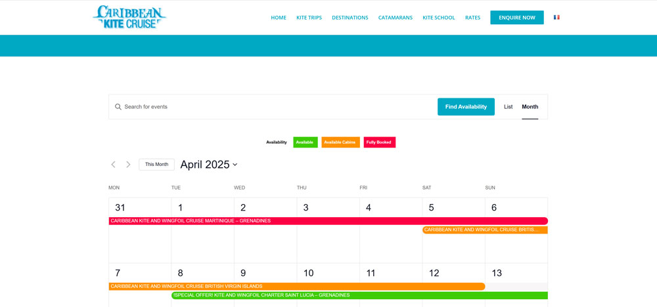
Task: Go to next month arrow
Action: 128,165
